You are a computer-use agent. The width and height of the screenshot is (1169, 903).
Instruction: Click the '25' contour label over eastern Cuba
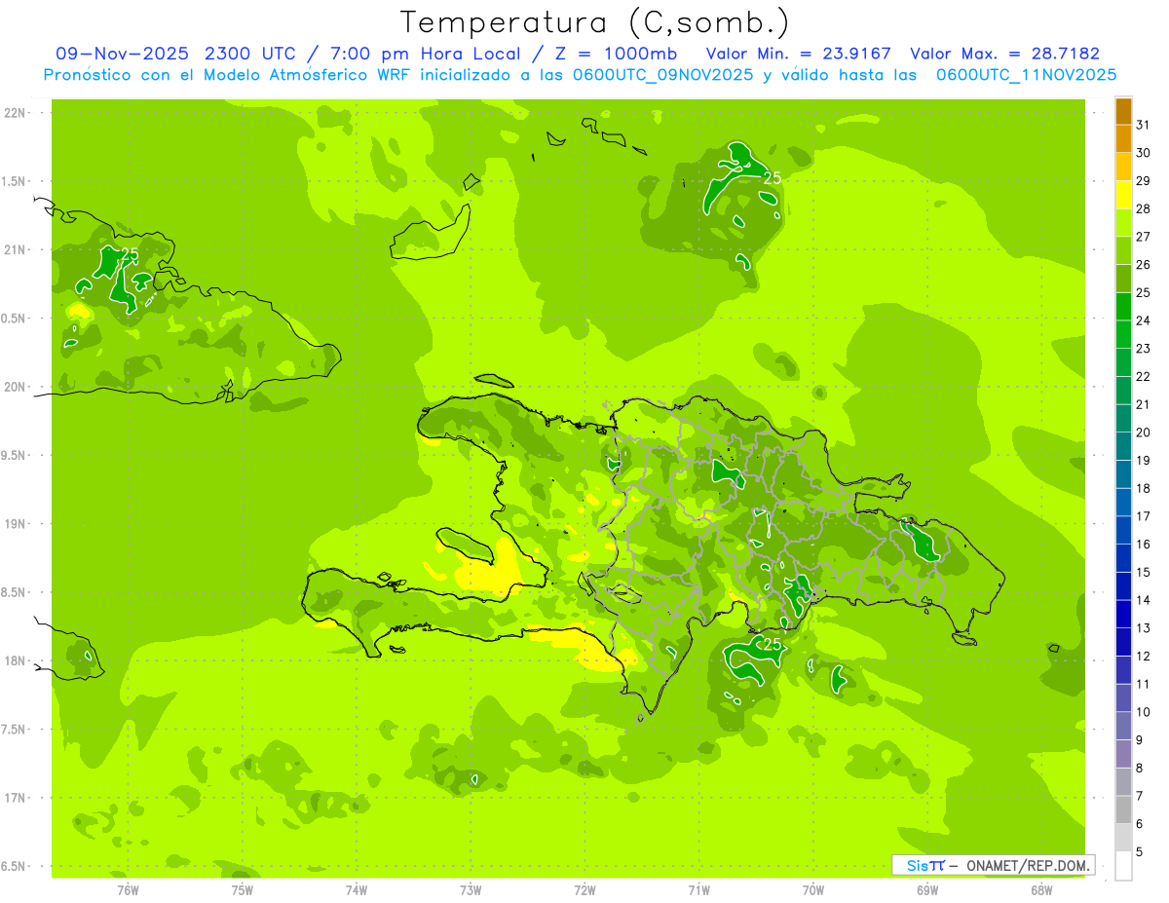130,254
